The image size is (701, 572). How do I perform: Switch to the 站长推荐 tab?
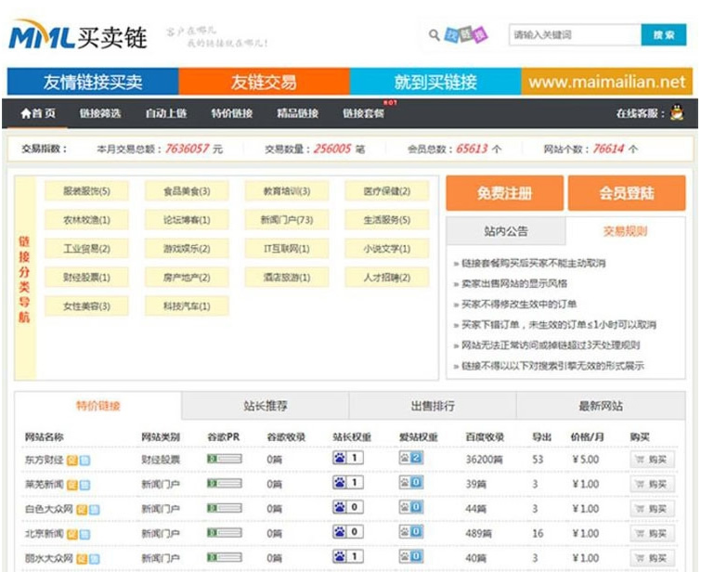[x=265, y=406]
